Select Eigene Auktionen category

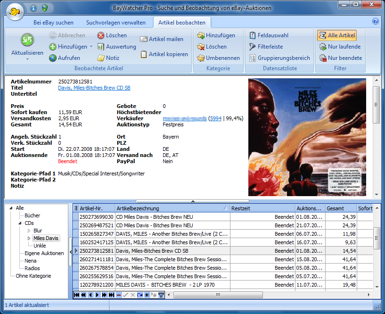click(x=44, y=253)
